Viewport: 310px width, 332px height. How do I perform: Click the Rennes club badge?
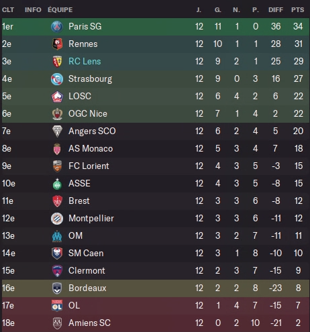(57, 44)
